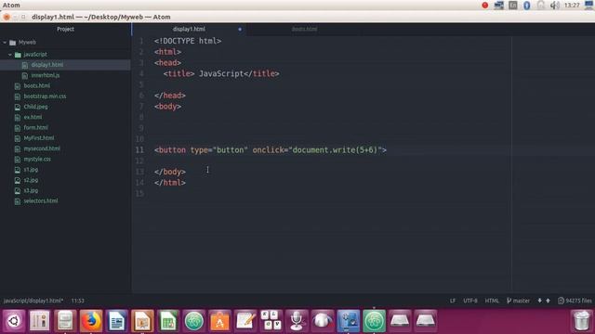Open innerhtml.js file

46,75
